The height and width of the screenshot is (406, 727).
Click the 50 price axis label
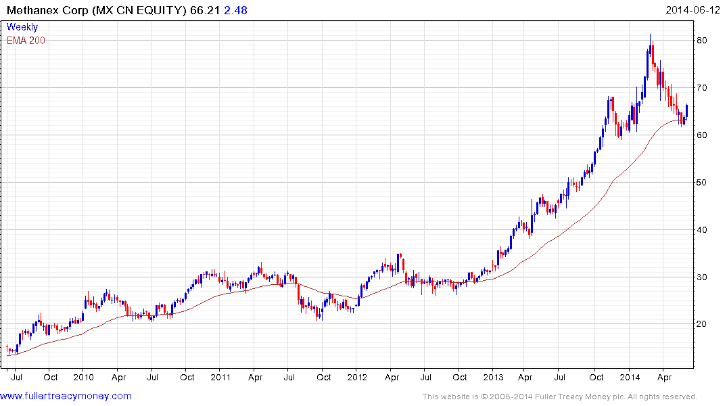point(701,182)
